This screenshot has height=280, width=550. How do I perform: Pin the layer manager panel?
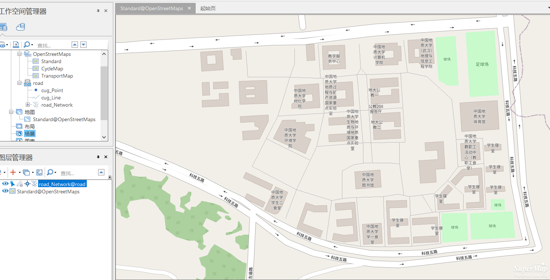click(x=98, y=157)
